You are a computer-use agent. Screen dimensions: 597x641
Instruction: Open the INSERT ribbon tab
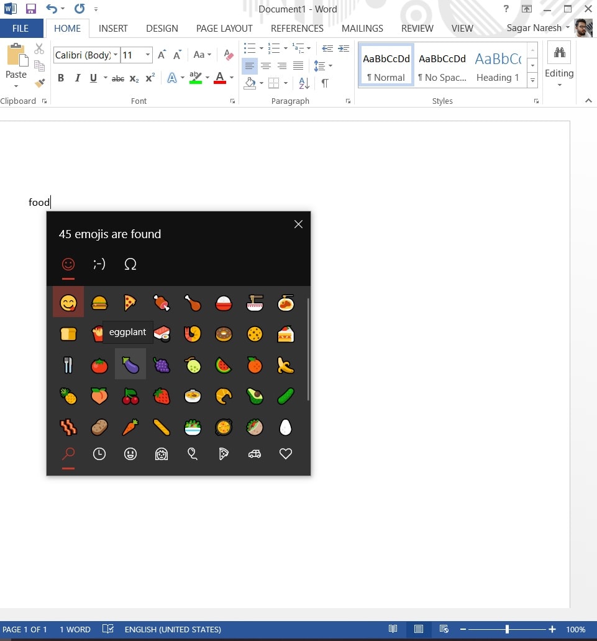tap(113, 28)
